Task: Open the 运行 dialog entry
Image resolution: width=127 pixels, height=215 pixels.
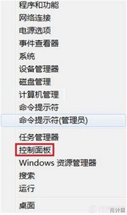Action: click(27, 188)
